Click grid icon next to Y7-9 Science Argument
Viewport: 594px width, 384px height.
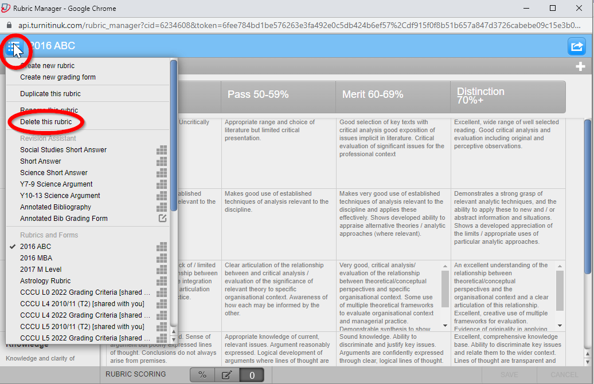pos(162,184)
